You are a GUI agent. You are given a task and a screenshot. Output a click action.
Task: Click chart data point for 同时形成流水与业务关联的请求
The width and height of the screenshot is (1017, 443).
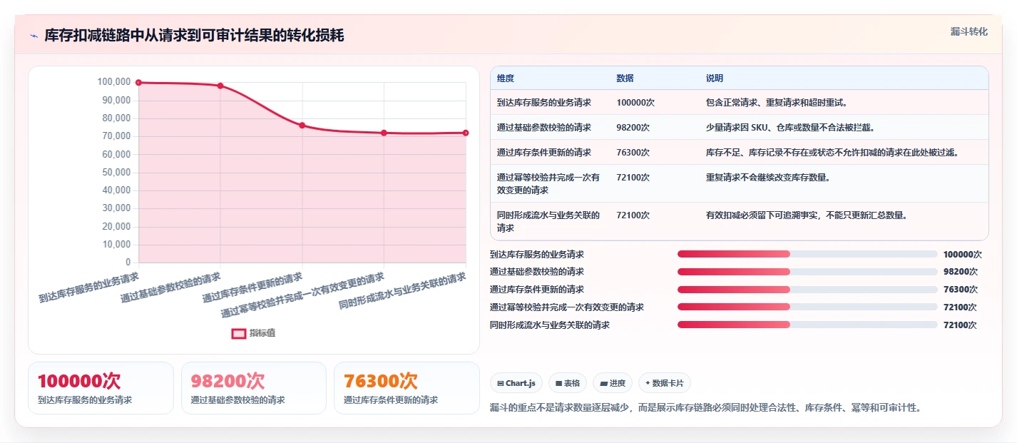pos(466,133)
